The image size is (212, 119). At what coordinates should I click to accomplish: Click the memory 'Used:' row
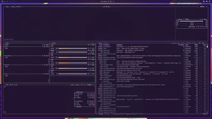tap(26, 47)
